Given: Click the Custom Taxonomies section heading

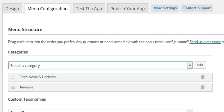Looking at the screenshot, I should click(x=27, y=99).
